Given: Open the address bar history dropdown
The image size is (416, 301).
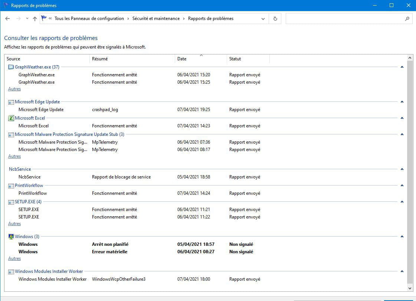Looking at the screenshot, I should click(x=263, y=19).
